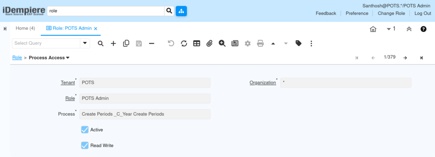This screenshot has height=157, width=435.
Task: Click the Role field showing POTS Admin
Action: point(145,98)
